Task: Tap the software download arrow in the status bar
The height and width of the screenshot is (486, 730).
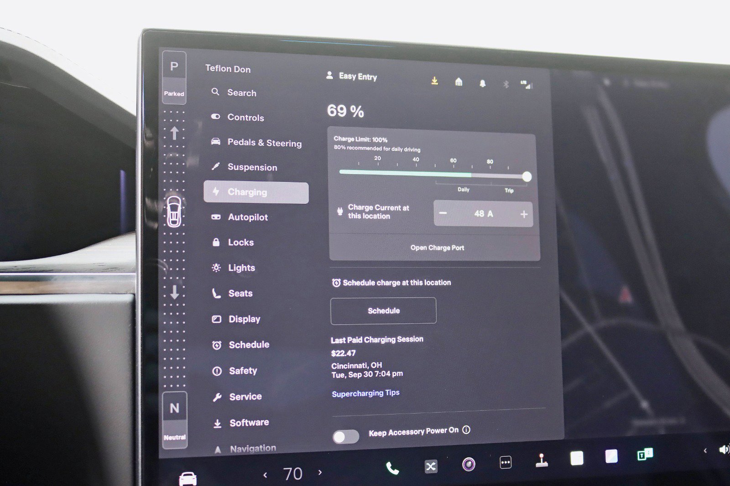Action: [434, 81]
